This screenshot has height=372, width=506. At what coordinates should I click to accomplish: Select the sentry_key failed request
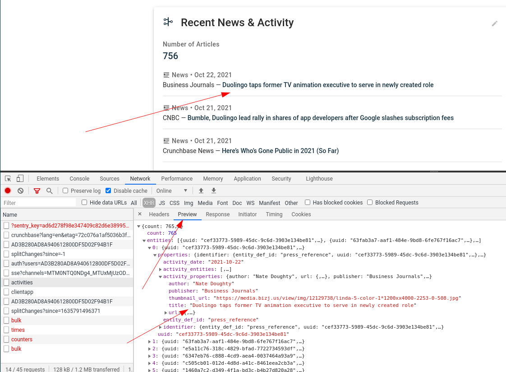pos(67,225)
